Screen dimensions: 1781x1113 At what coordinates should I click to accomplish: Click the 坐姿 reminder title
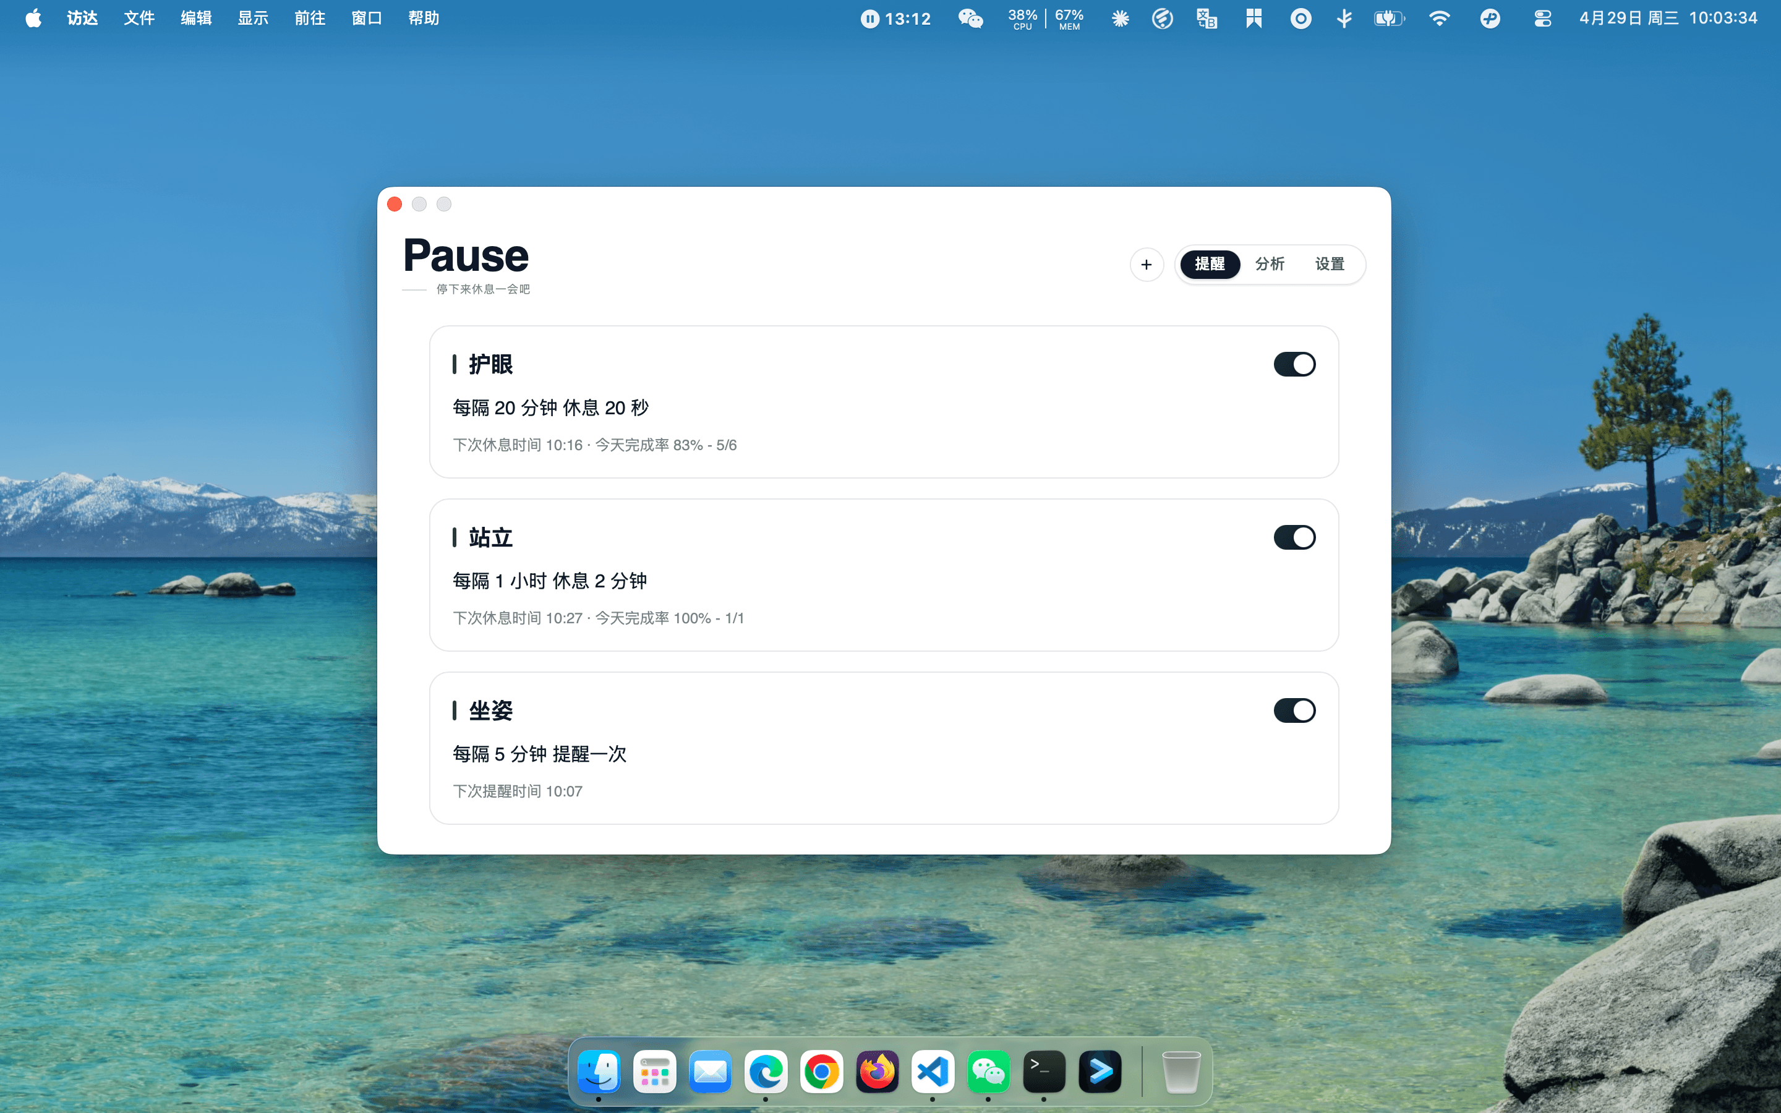tap(490, 710)
